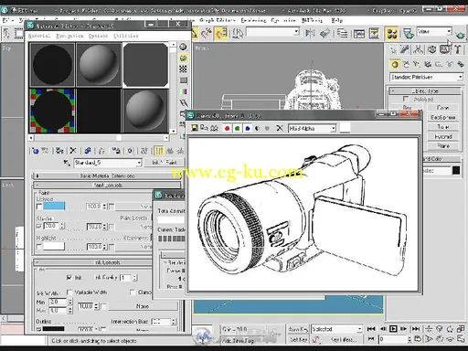Open the Rendering menu

(x=253, y=20)
